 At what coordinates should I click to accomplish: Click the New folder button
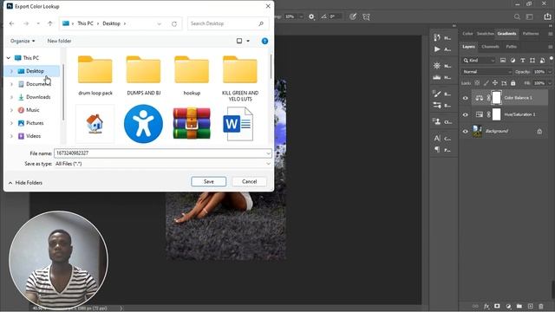tap(59, 41)
